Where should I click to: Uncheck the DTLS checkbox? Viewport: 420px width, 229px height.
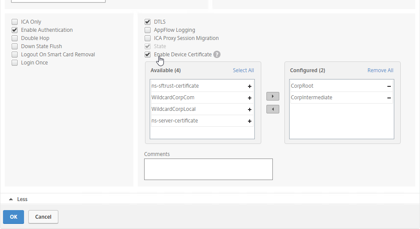pos(148,22)
